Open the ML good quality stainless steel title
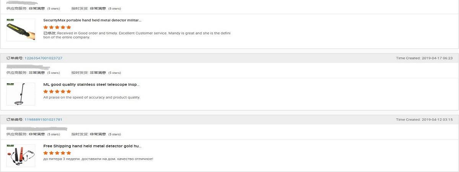 (91, 84)
